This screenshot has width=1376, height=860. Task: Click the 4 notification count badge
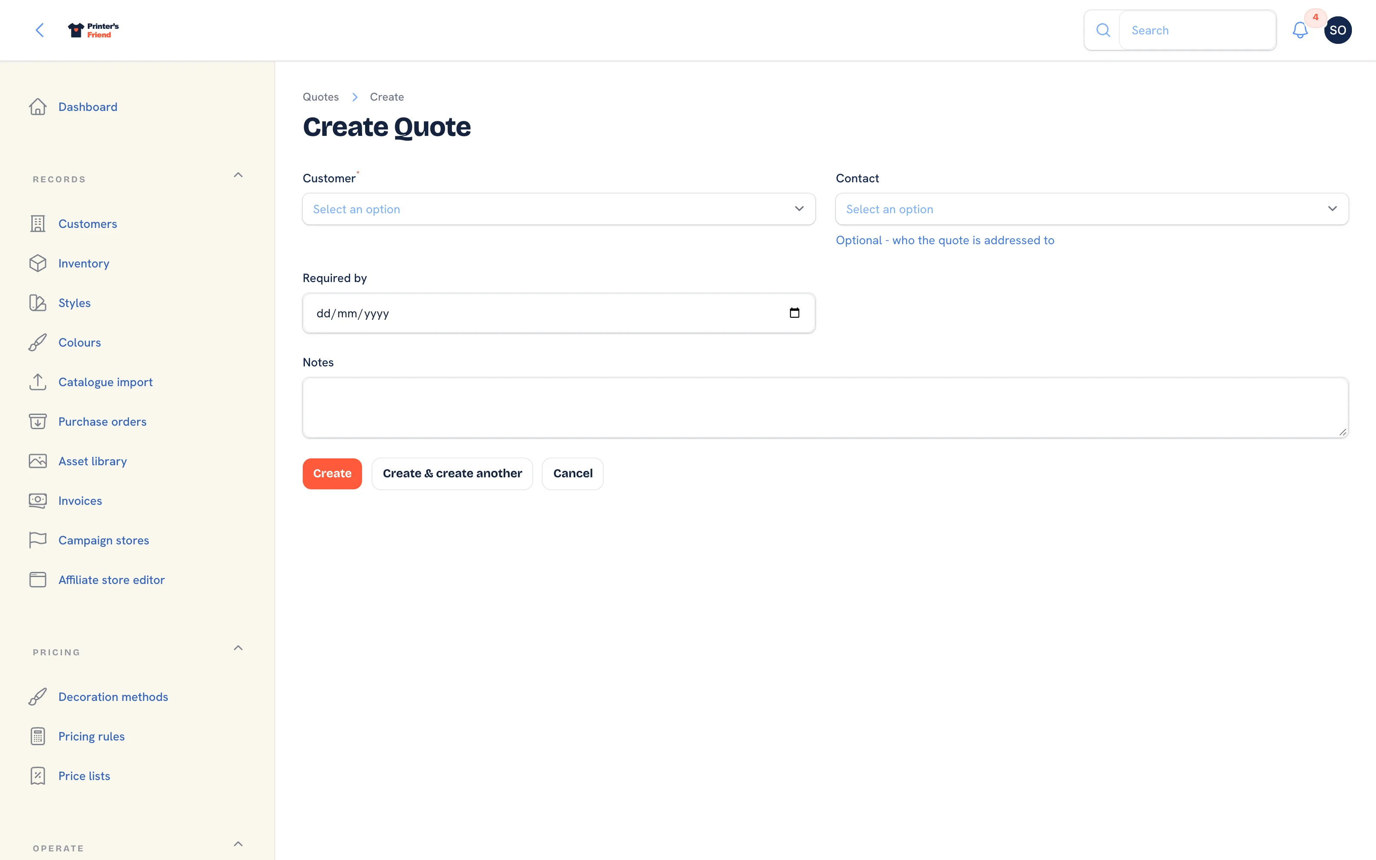tap(1316, 18)
